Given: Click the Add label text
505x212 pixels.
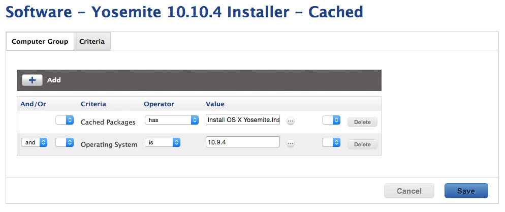Looking at the screenshot, I should [x=54, y=80].
